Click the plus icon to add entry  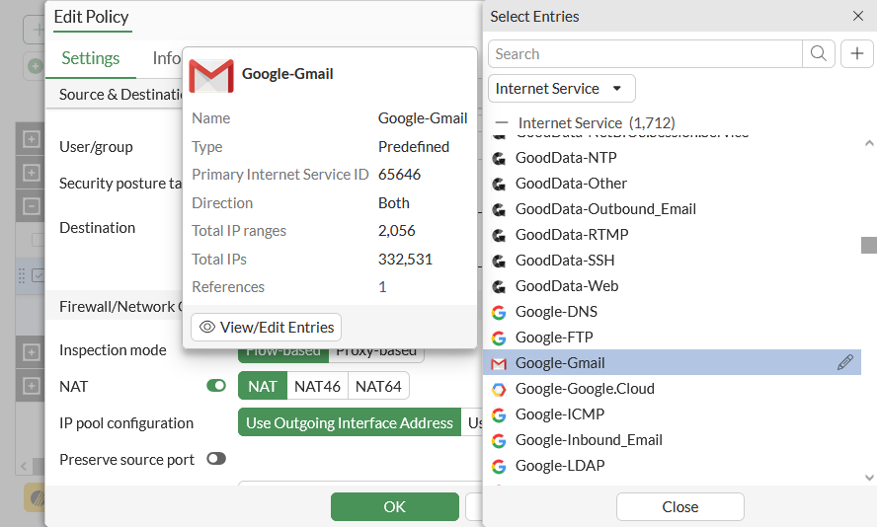coord(856,54)
